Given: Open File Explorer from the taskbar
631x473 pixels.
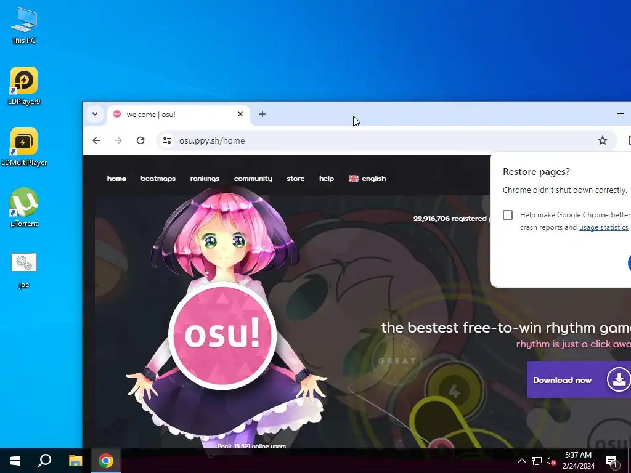Looking at the screenshot, I should point(75,461).
